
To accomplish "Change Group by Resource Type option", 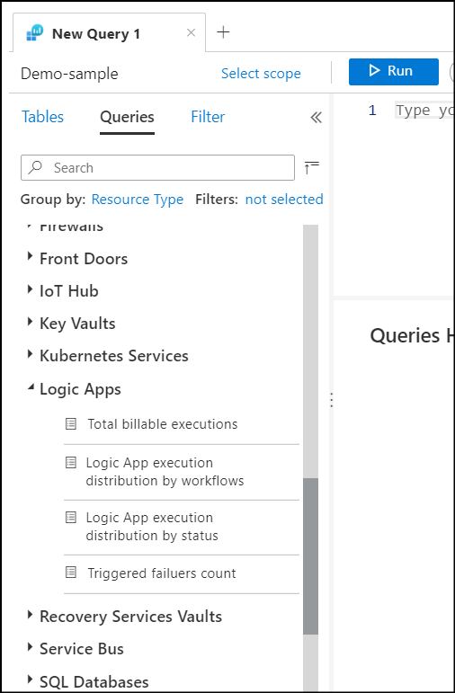I will (137, 200).
